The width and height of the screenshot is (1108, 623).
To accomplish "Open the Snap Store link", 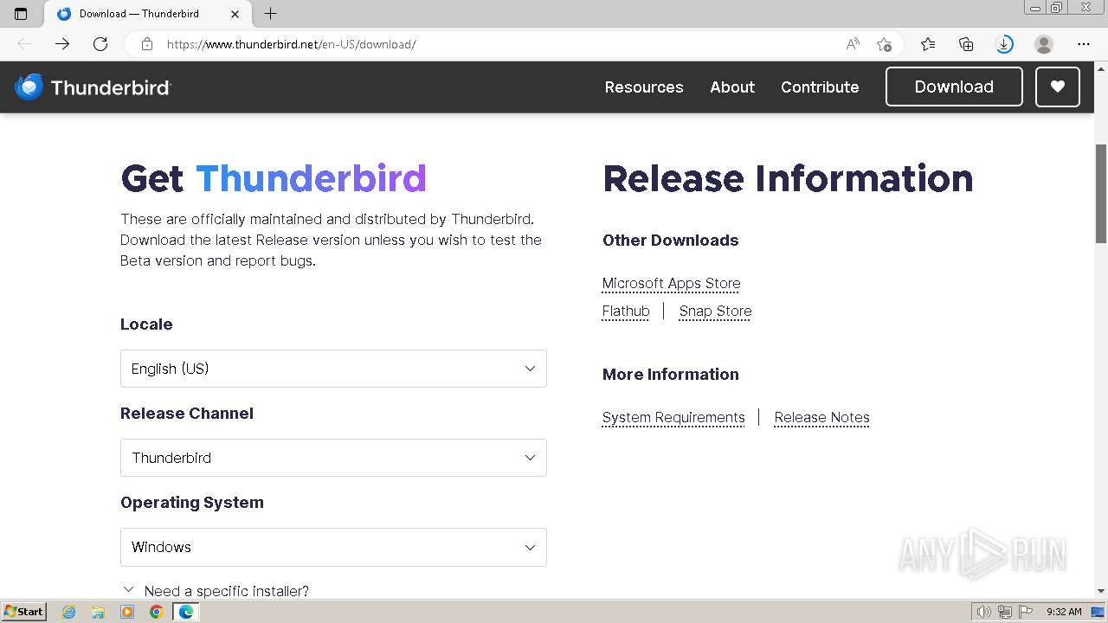I will (715, 311).
